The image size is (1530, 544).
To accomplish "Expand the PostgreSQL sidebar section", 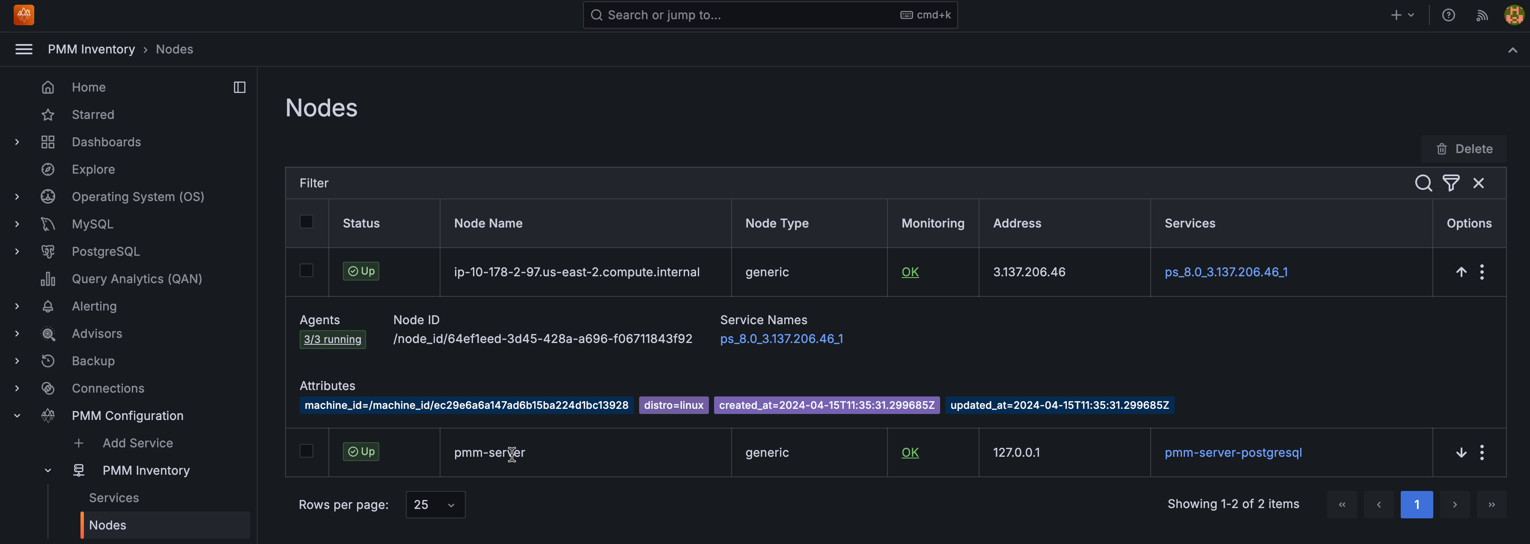I will tap(17, 251).
